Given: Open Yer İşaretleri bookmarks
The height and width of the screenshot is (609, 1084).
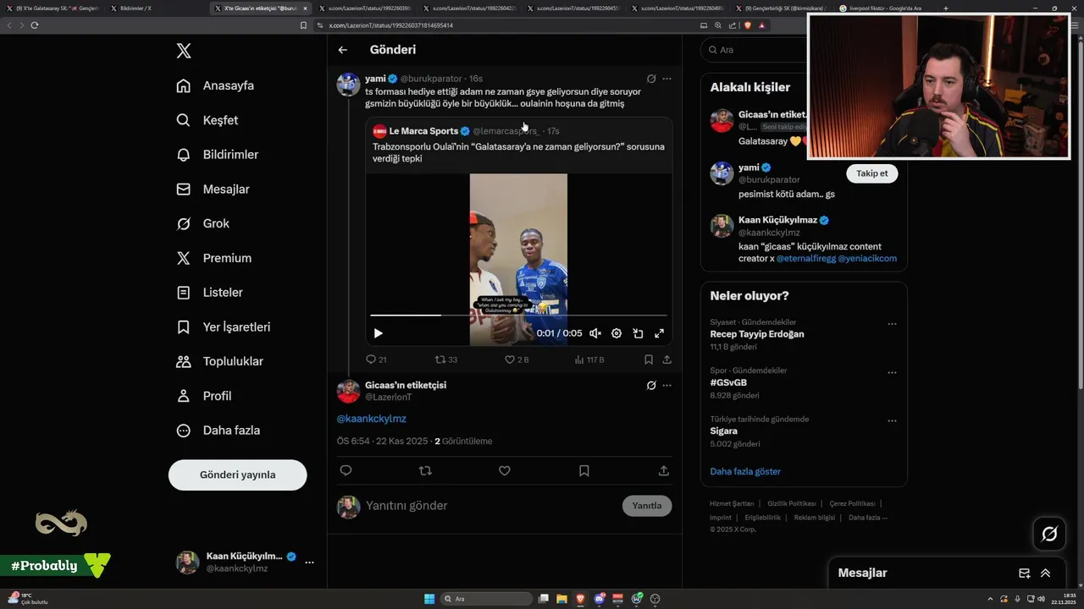Looking at the screenshot, I should [223, 326].
